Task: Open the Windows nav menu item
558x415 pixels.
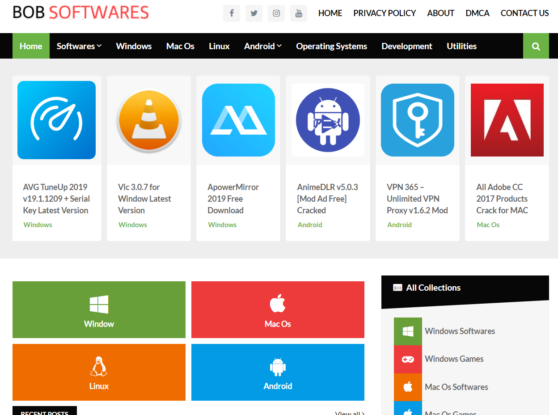Action: (x=134, y=46)
